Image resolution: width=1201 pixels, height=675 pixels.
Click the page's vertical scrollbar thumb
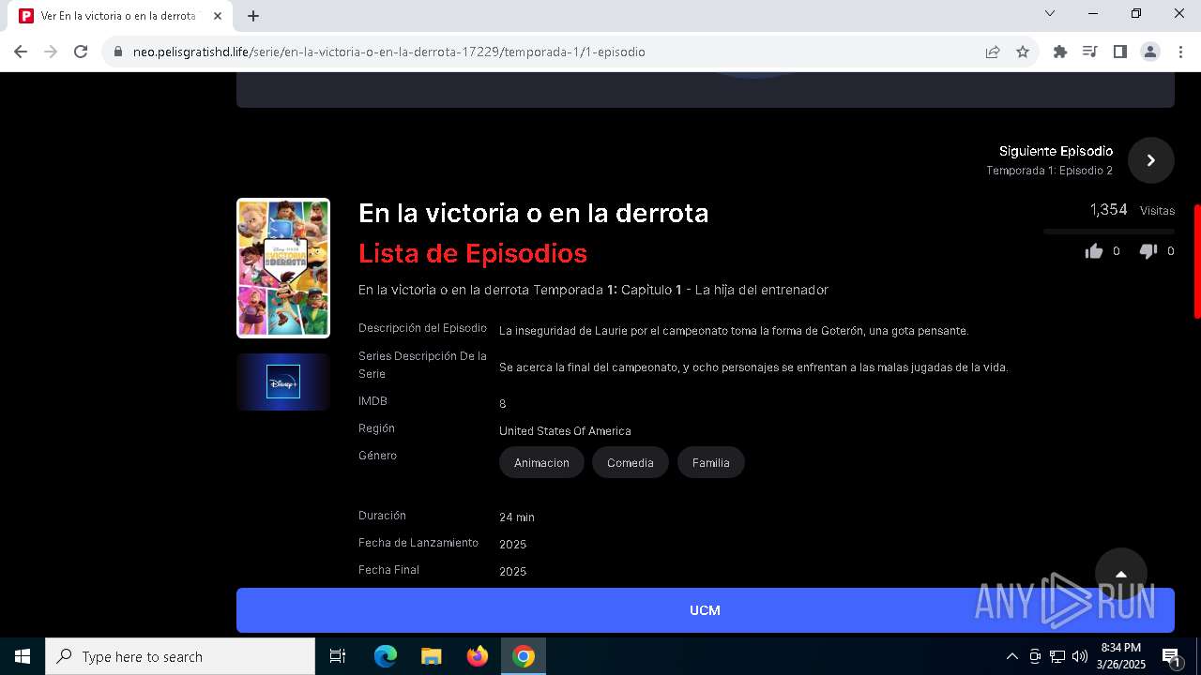(1197, 262)
